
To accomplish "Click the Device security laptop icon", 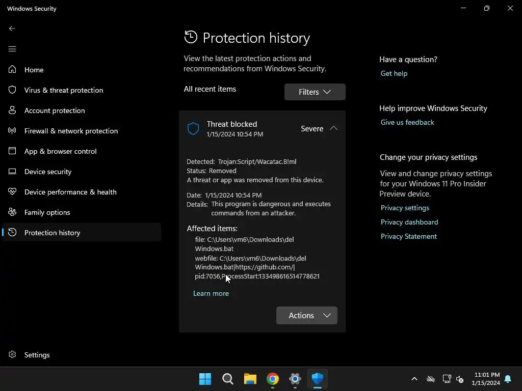I will 12,171.
